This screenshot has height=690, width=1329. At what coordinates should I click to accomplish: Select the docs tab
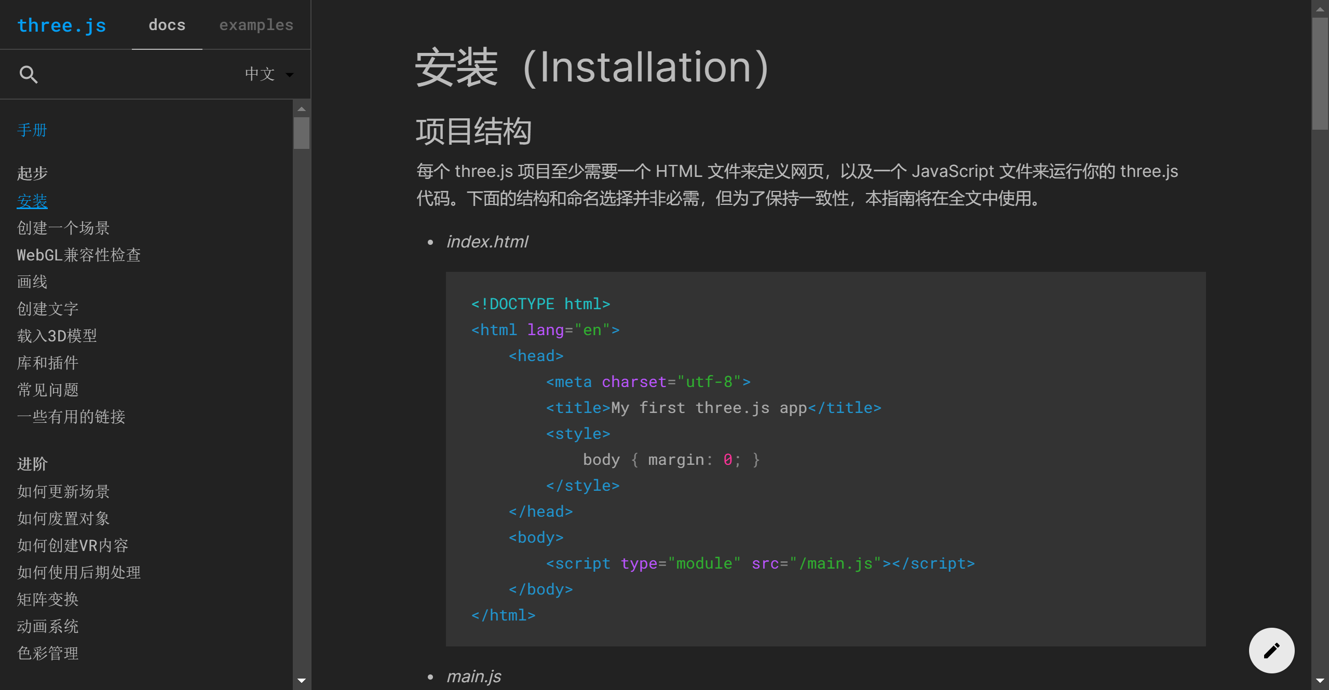[x=167, y=25]
